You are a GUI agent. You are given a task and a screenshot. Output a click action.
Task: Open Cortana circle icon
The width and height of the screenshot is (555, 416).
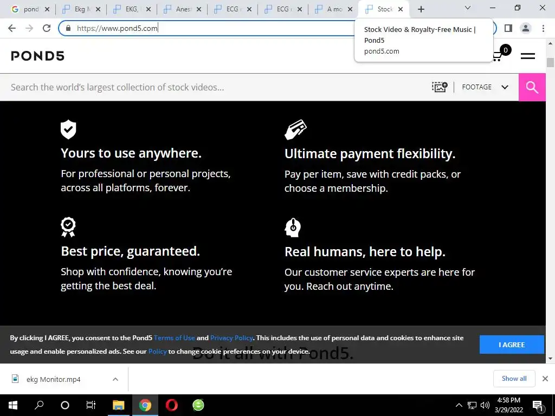pyautogui.click(x=65, y=405)
